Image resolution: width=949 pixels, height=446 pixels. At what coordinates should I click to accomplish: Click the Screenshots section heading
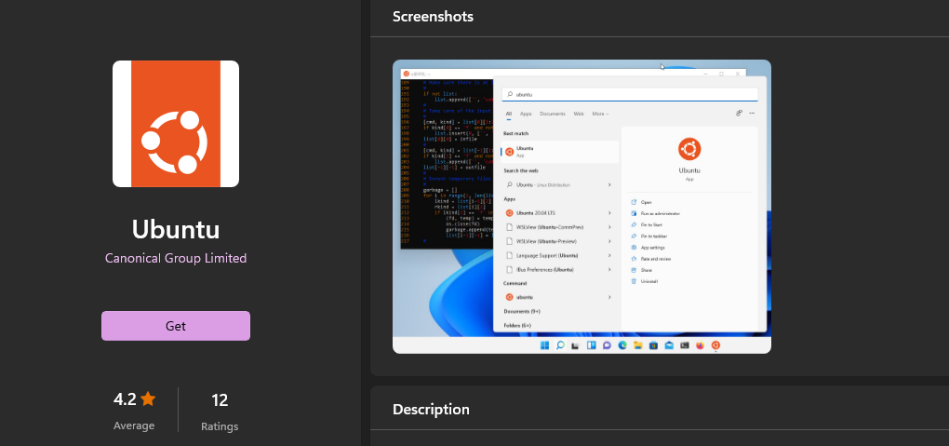coord(433,17)
